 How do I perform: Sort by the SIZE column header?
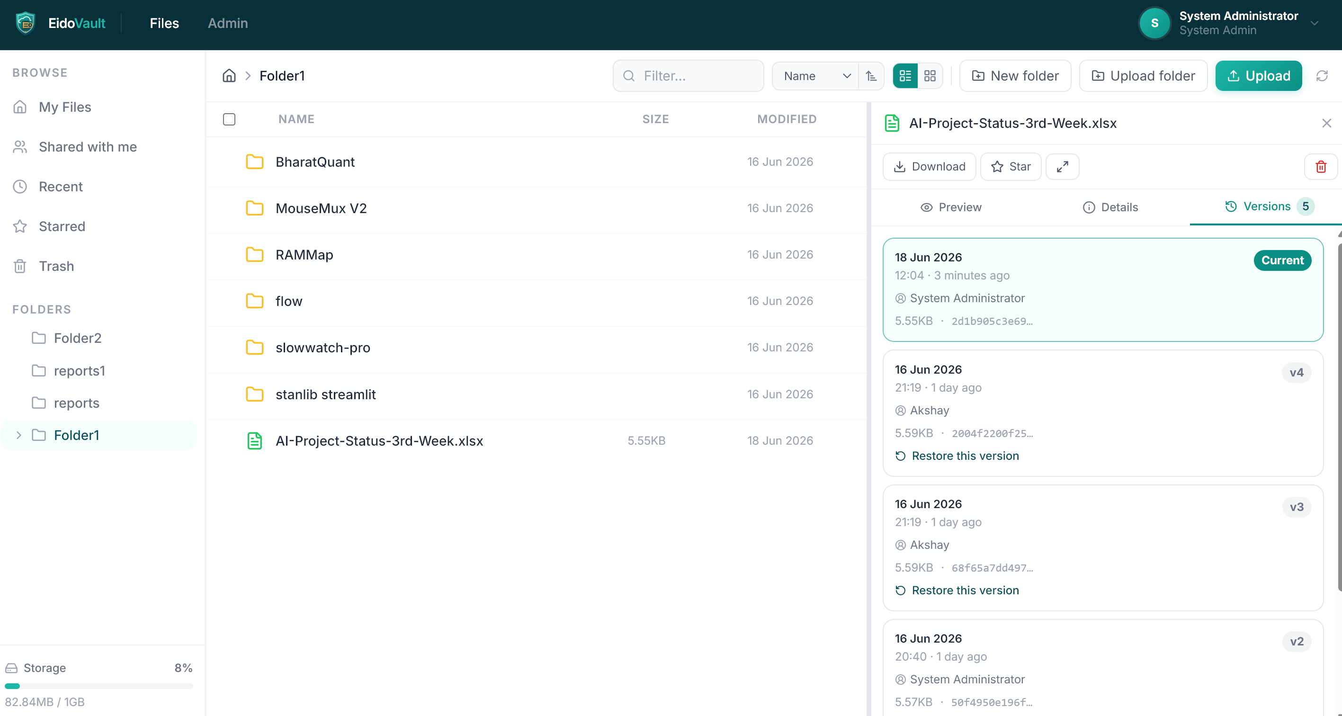pos(655,119)
